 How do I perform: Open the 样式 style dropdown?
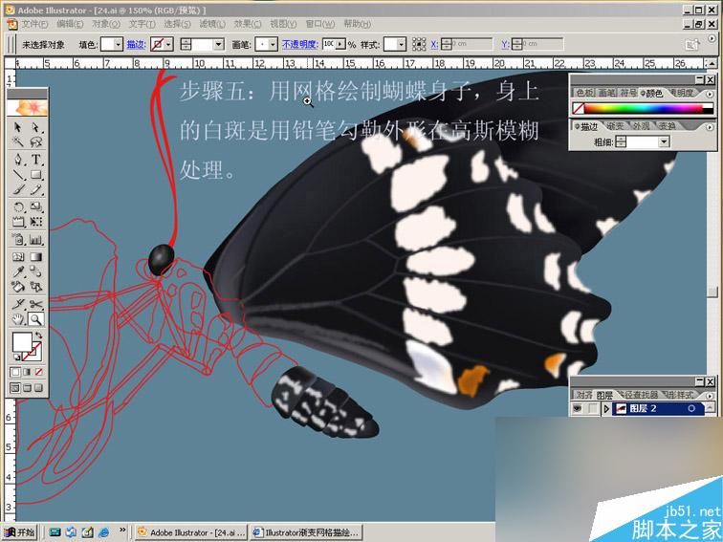[401, 44]
